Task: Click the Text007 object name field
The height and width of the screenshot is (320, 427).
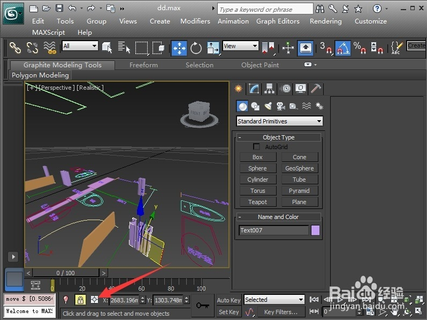Action: point(273,230)
